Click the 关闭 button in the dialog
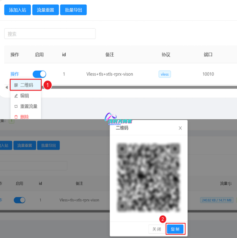The height and width of the screenshot is (238, 237). (157, 229)
